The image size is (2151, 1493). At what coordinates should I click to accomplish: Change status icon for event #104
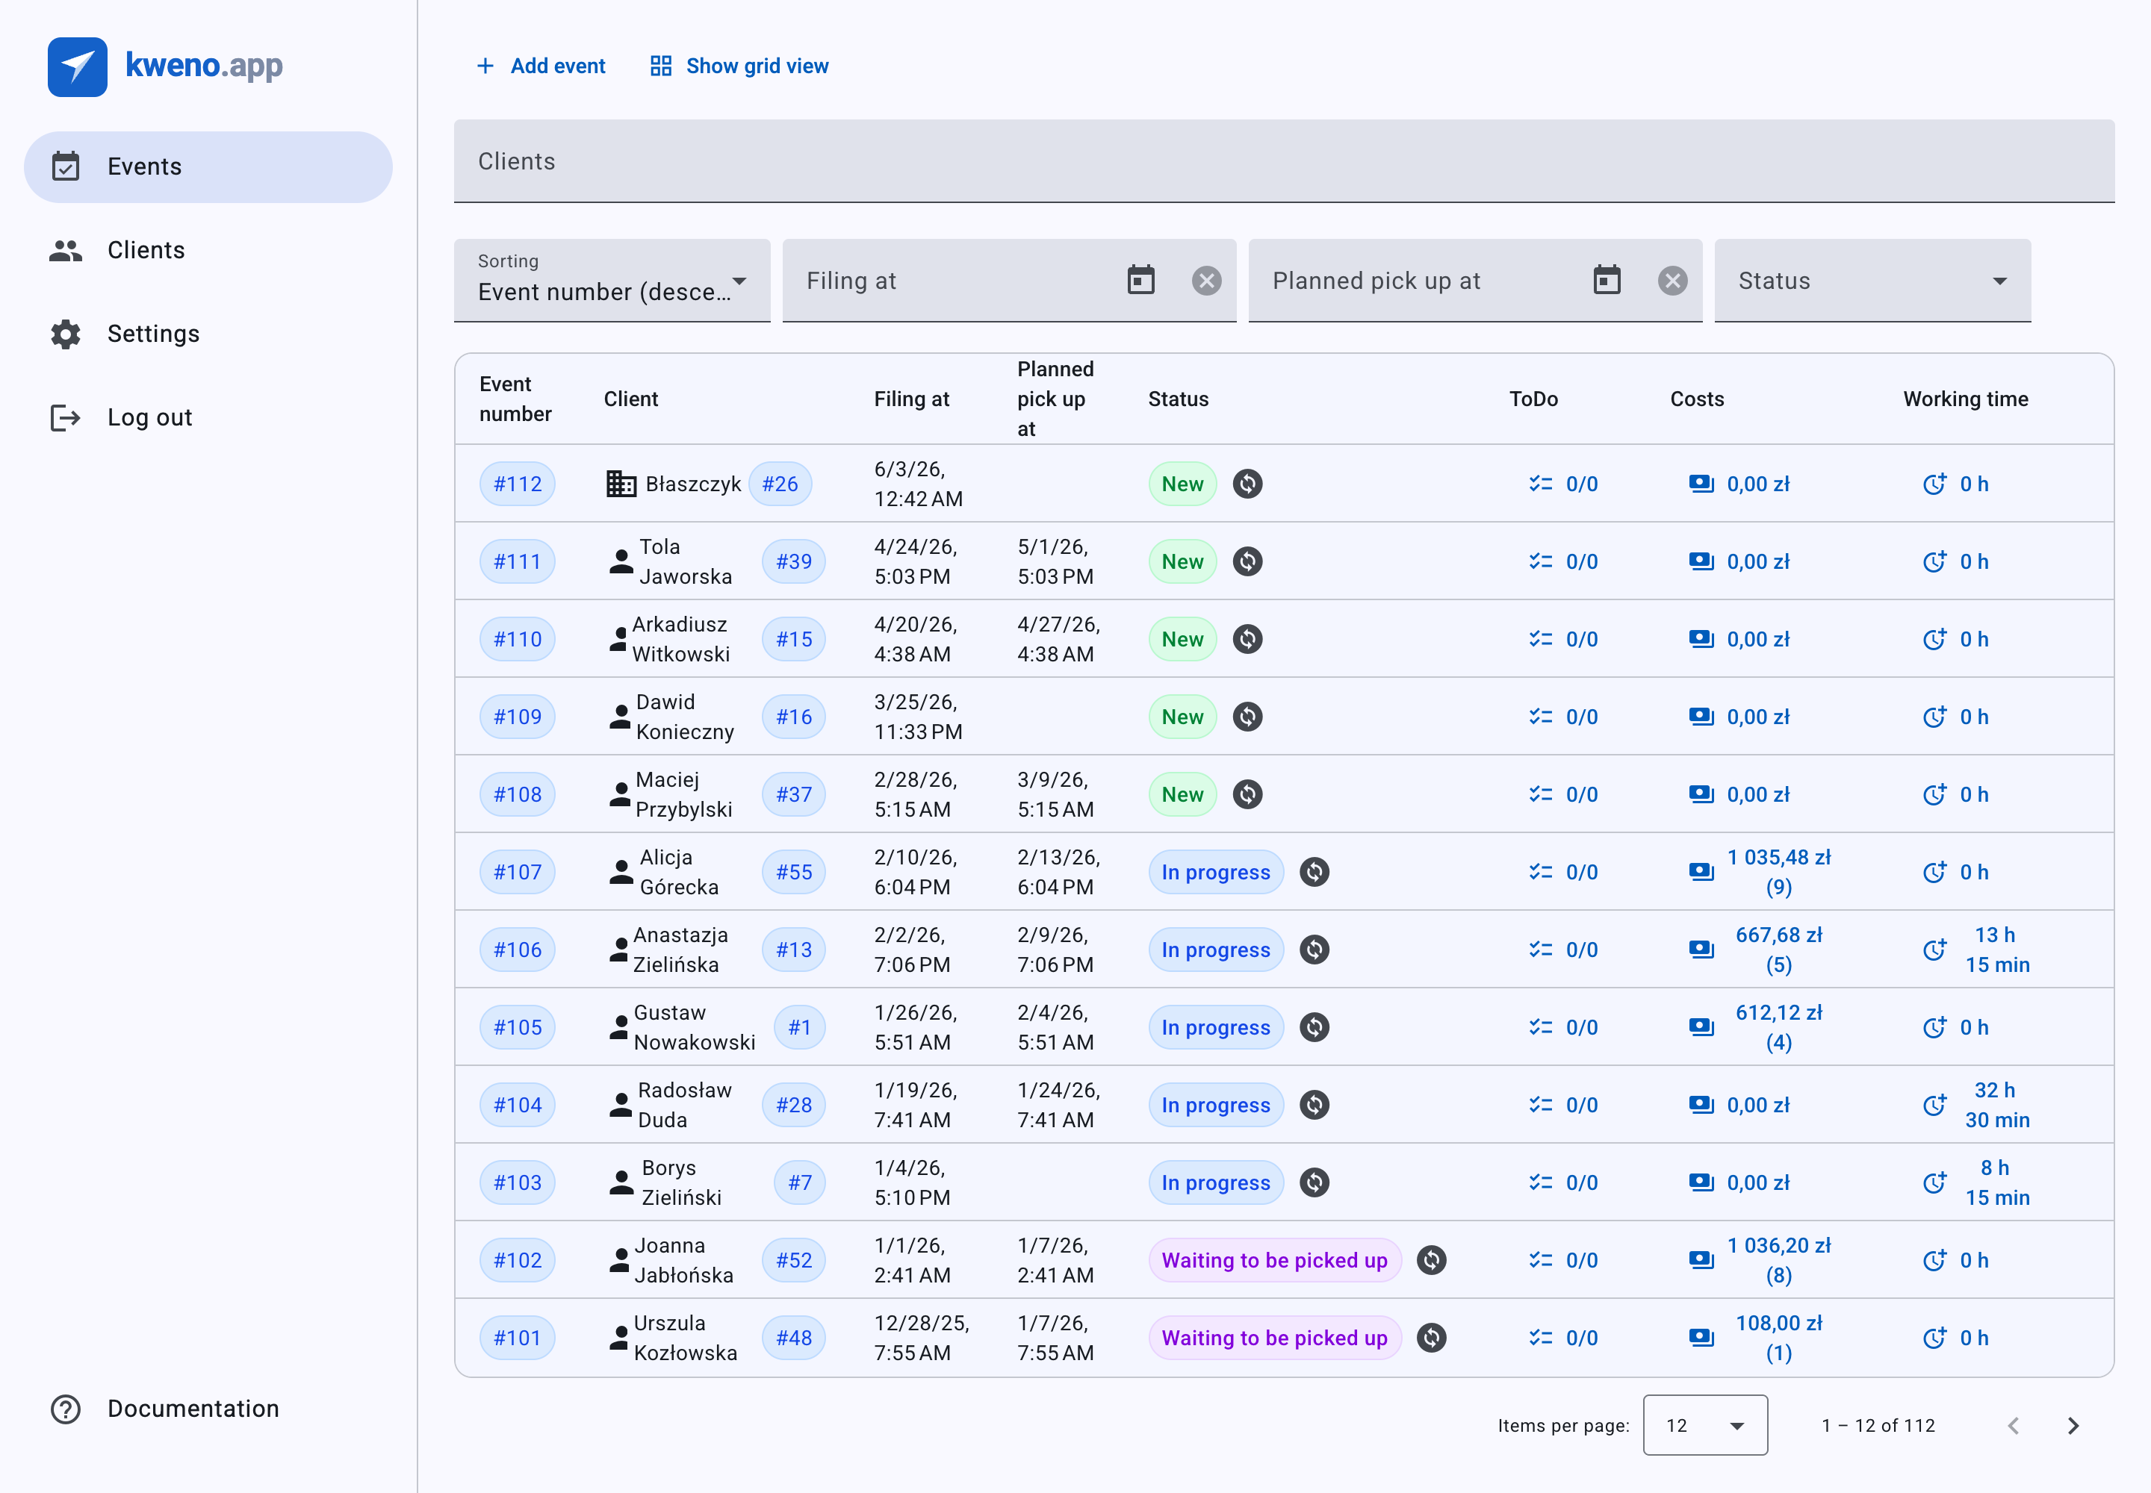1314,1105
